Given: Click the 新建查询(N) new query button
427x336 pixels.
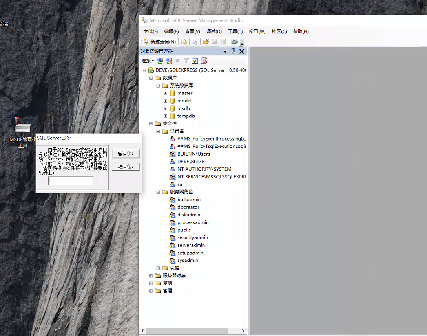Looking at the screenshot, I should click(160, 42).
